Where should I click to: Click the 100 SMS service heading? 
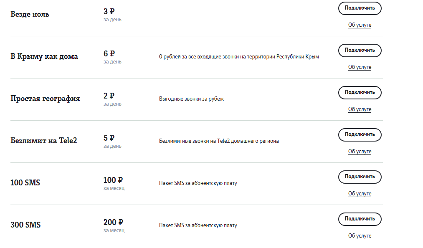tap(25, 183)
